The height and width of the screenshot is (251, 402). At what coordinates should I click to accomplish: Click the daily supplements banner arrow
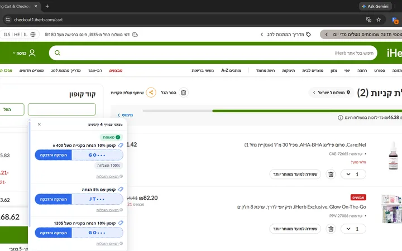tap(327, 35)
